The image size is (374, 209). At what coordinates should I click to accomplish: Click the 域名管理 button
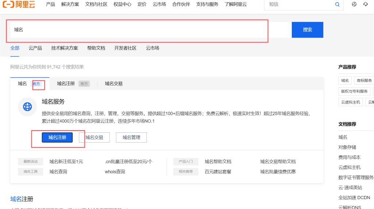pos(131,138)
